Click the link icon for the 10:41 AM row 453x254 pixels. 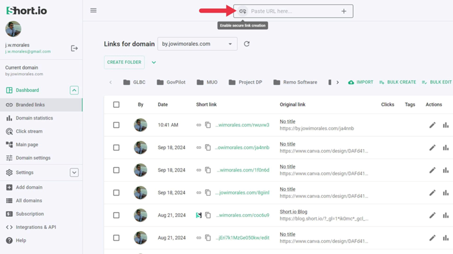pyautogui.click(x=199, y=125)
